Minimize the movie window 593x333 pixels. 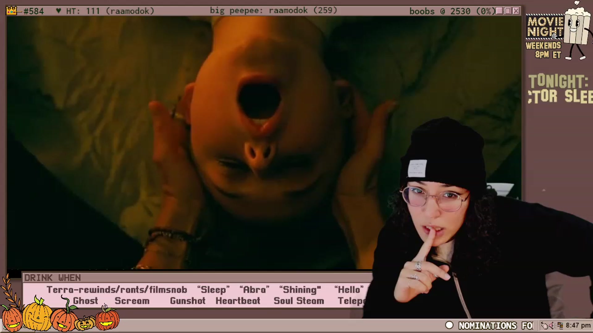click(x=499, y=11)
